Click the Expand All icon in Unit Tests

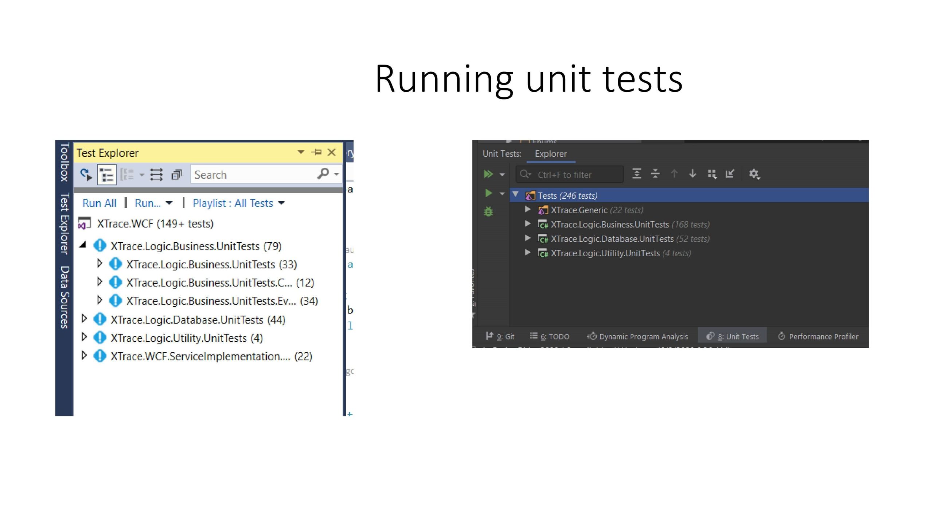[x=636, y=174]
